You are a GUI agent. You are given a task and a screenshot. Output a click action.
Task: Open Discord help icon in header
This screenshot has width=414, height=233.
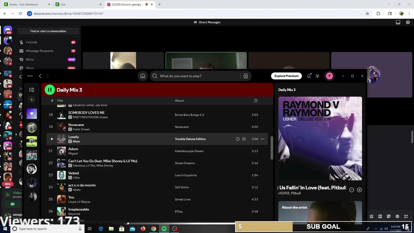(408, 22)
